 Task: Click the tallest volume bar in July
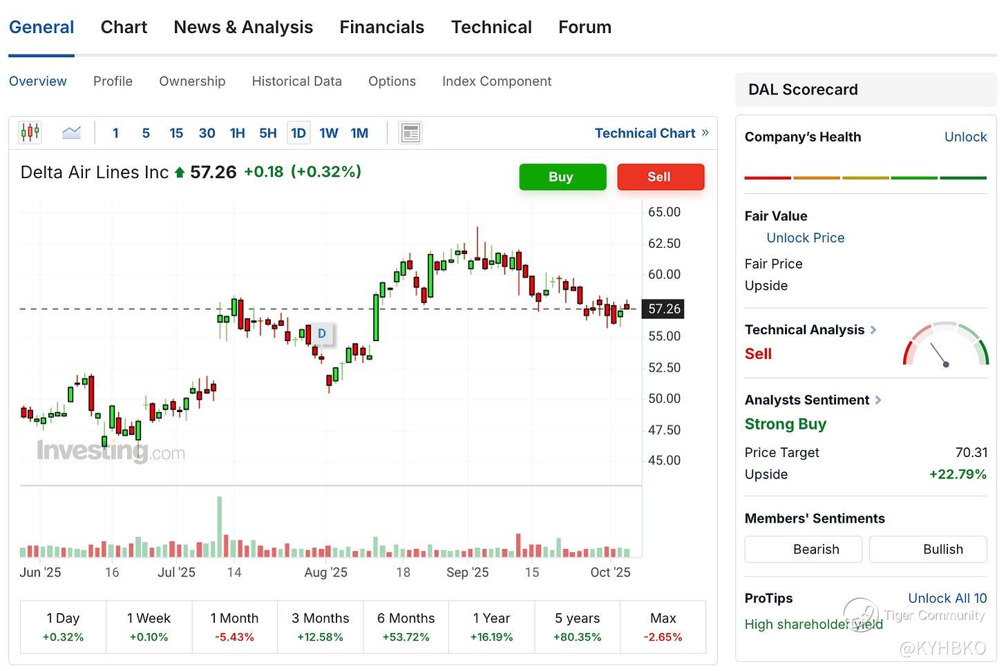(220, 527)
